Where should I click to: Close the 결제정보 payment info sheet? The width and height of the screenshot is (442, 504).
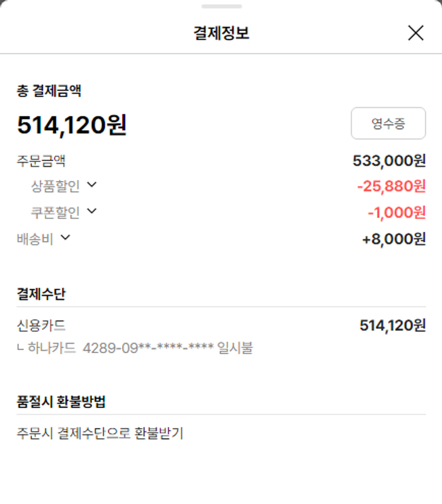[415, 33]
